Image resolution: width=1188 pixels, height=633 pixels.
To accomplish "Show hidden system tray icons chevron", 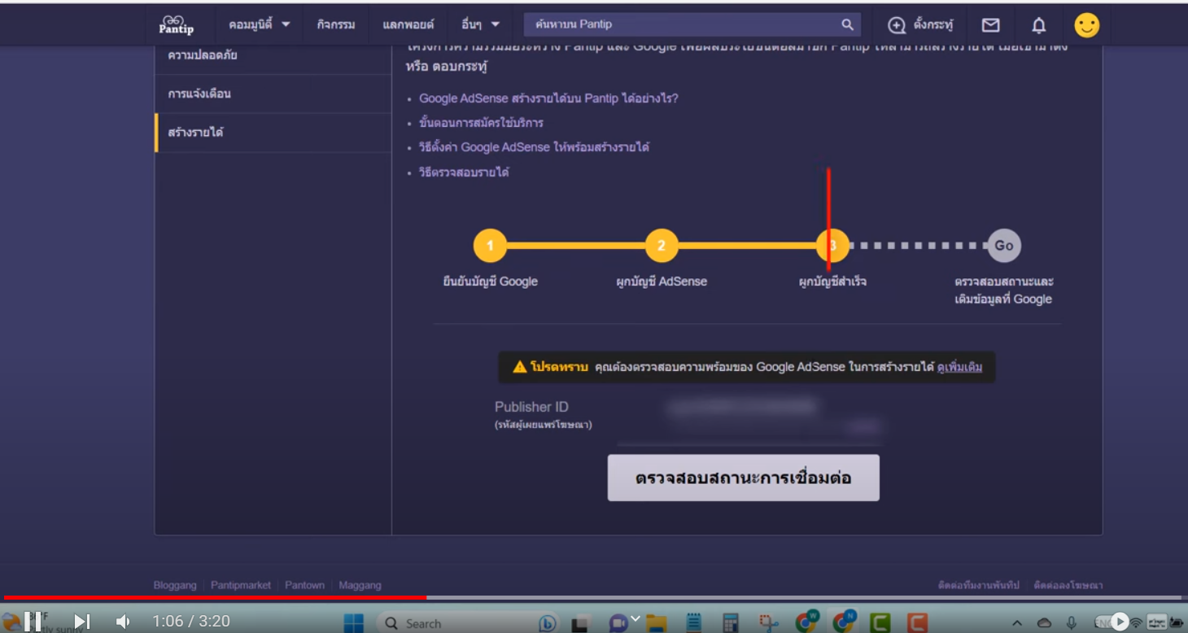I will tap(1018, 623).
